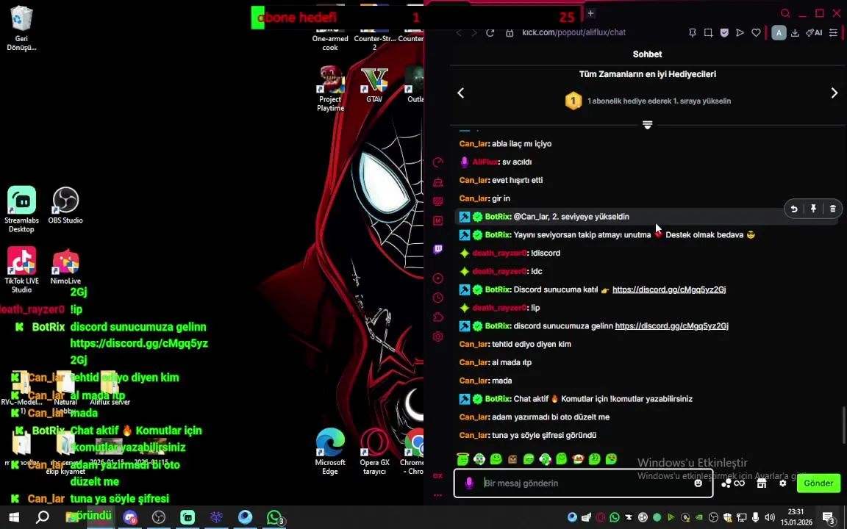Select Streamlabs Desktop shortcut on desktop
The image size is (847, 529).
point(21,209)
